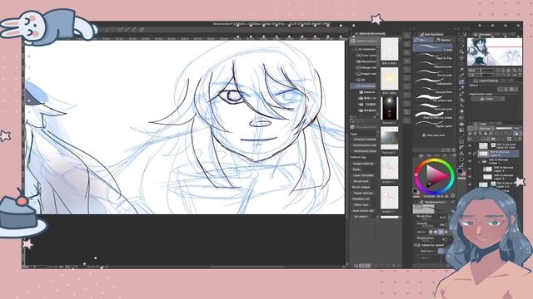Select the first anti-aliasing option
The height and width of the screenshot is (299, 533).
coord(431,232)
